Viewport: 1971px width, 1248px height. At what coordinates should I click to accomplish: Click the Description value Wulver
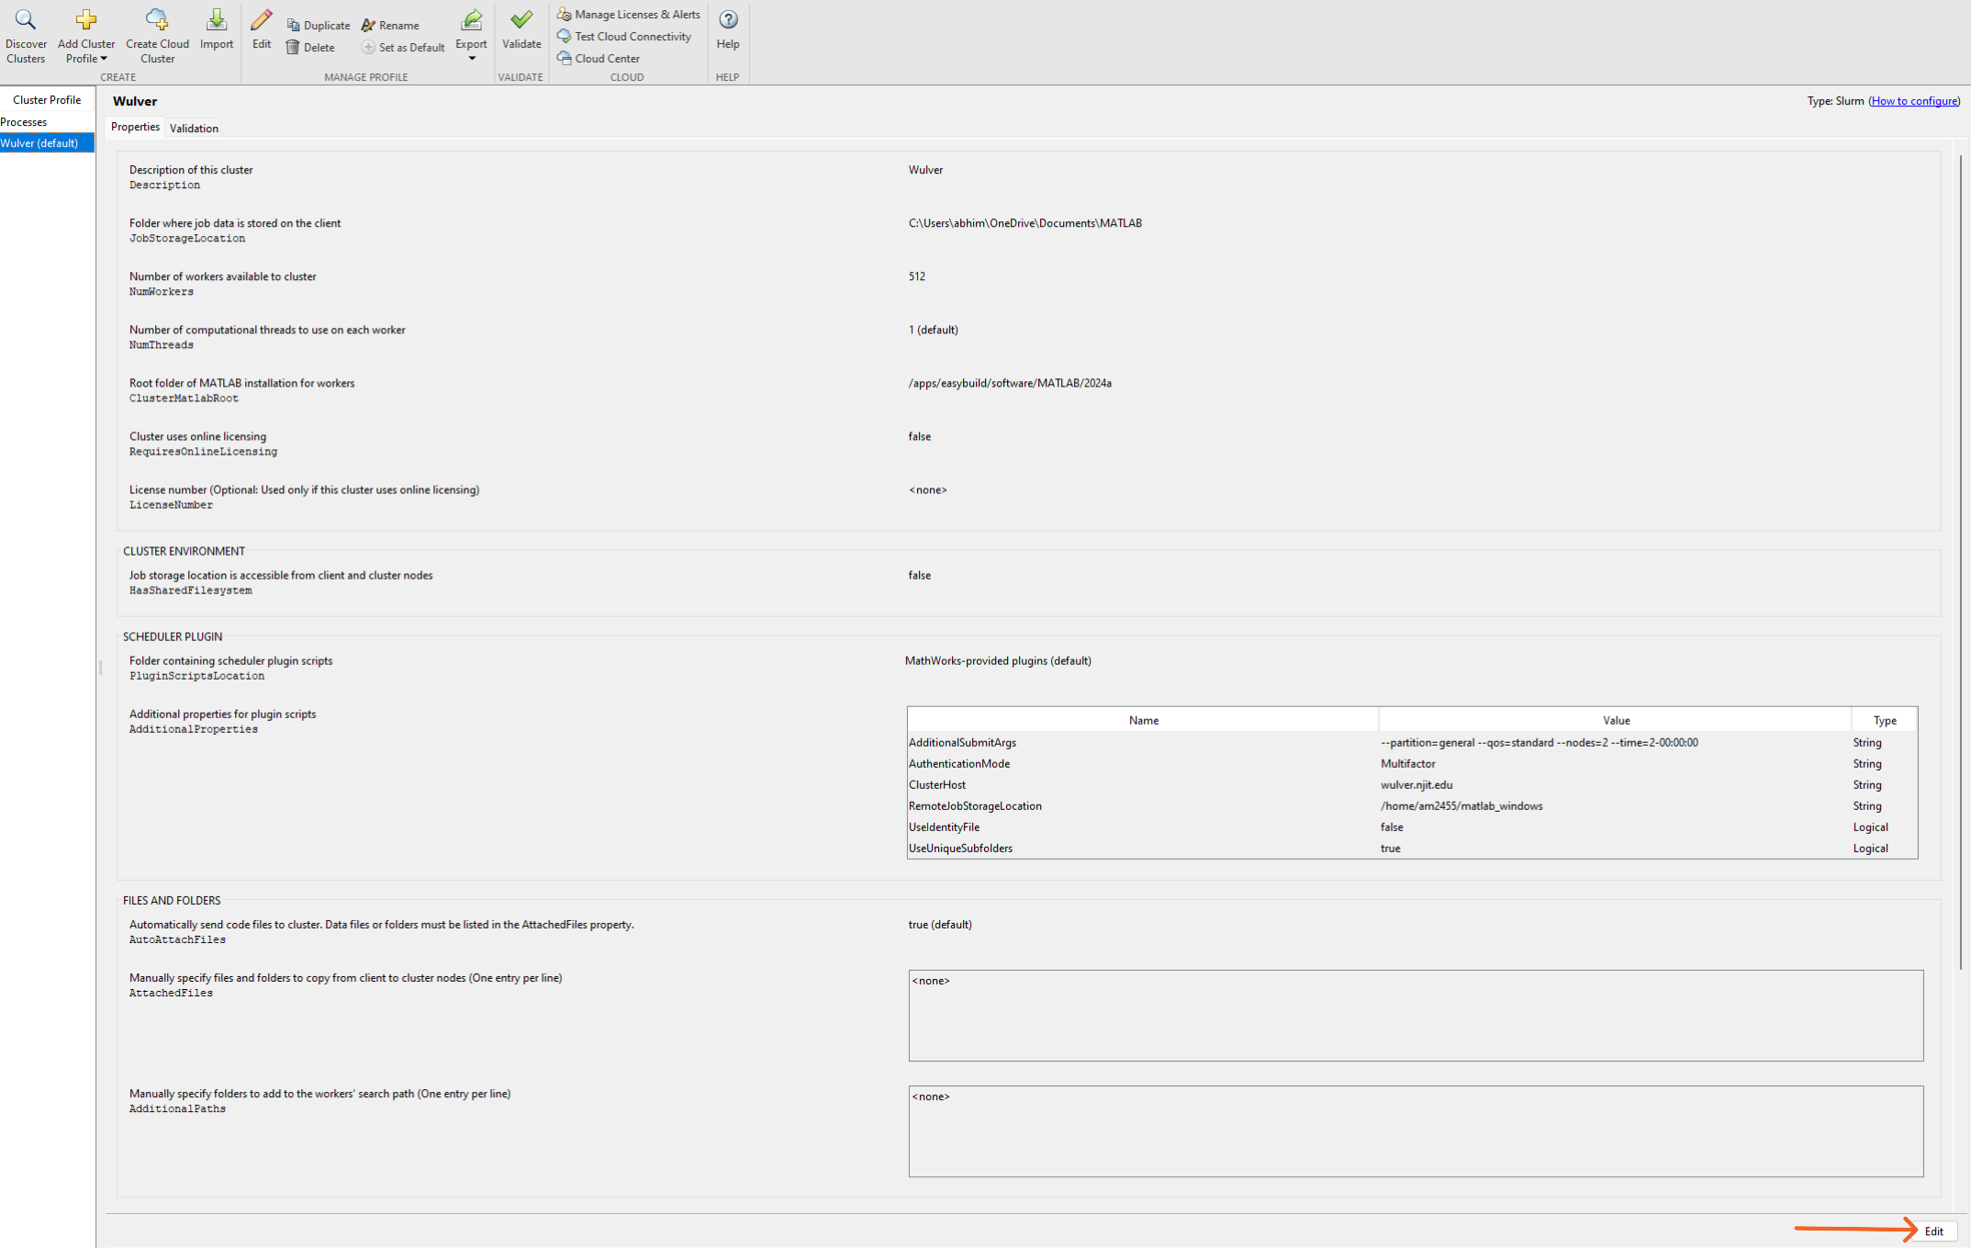(925, 169)
